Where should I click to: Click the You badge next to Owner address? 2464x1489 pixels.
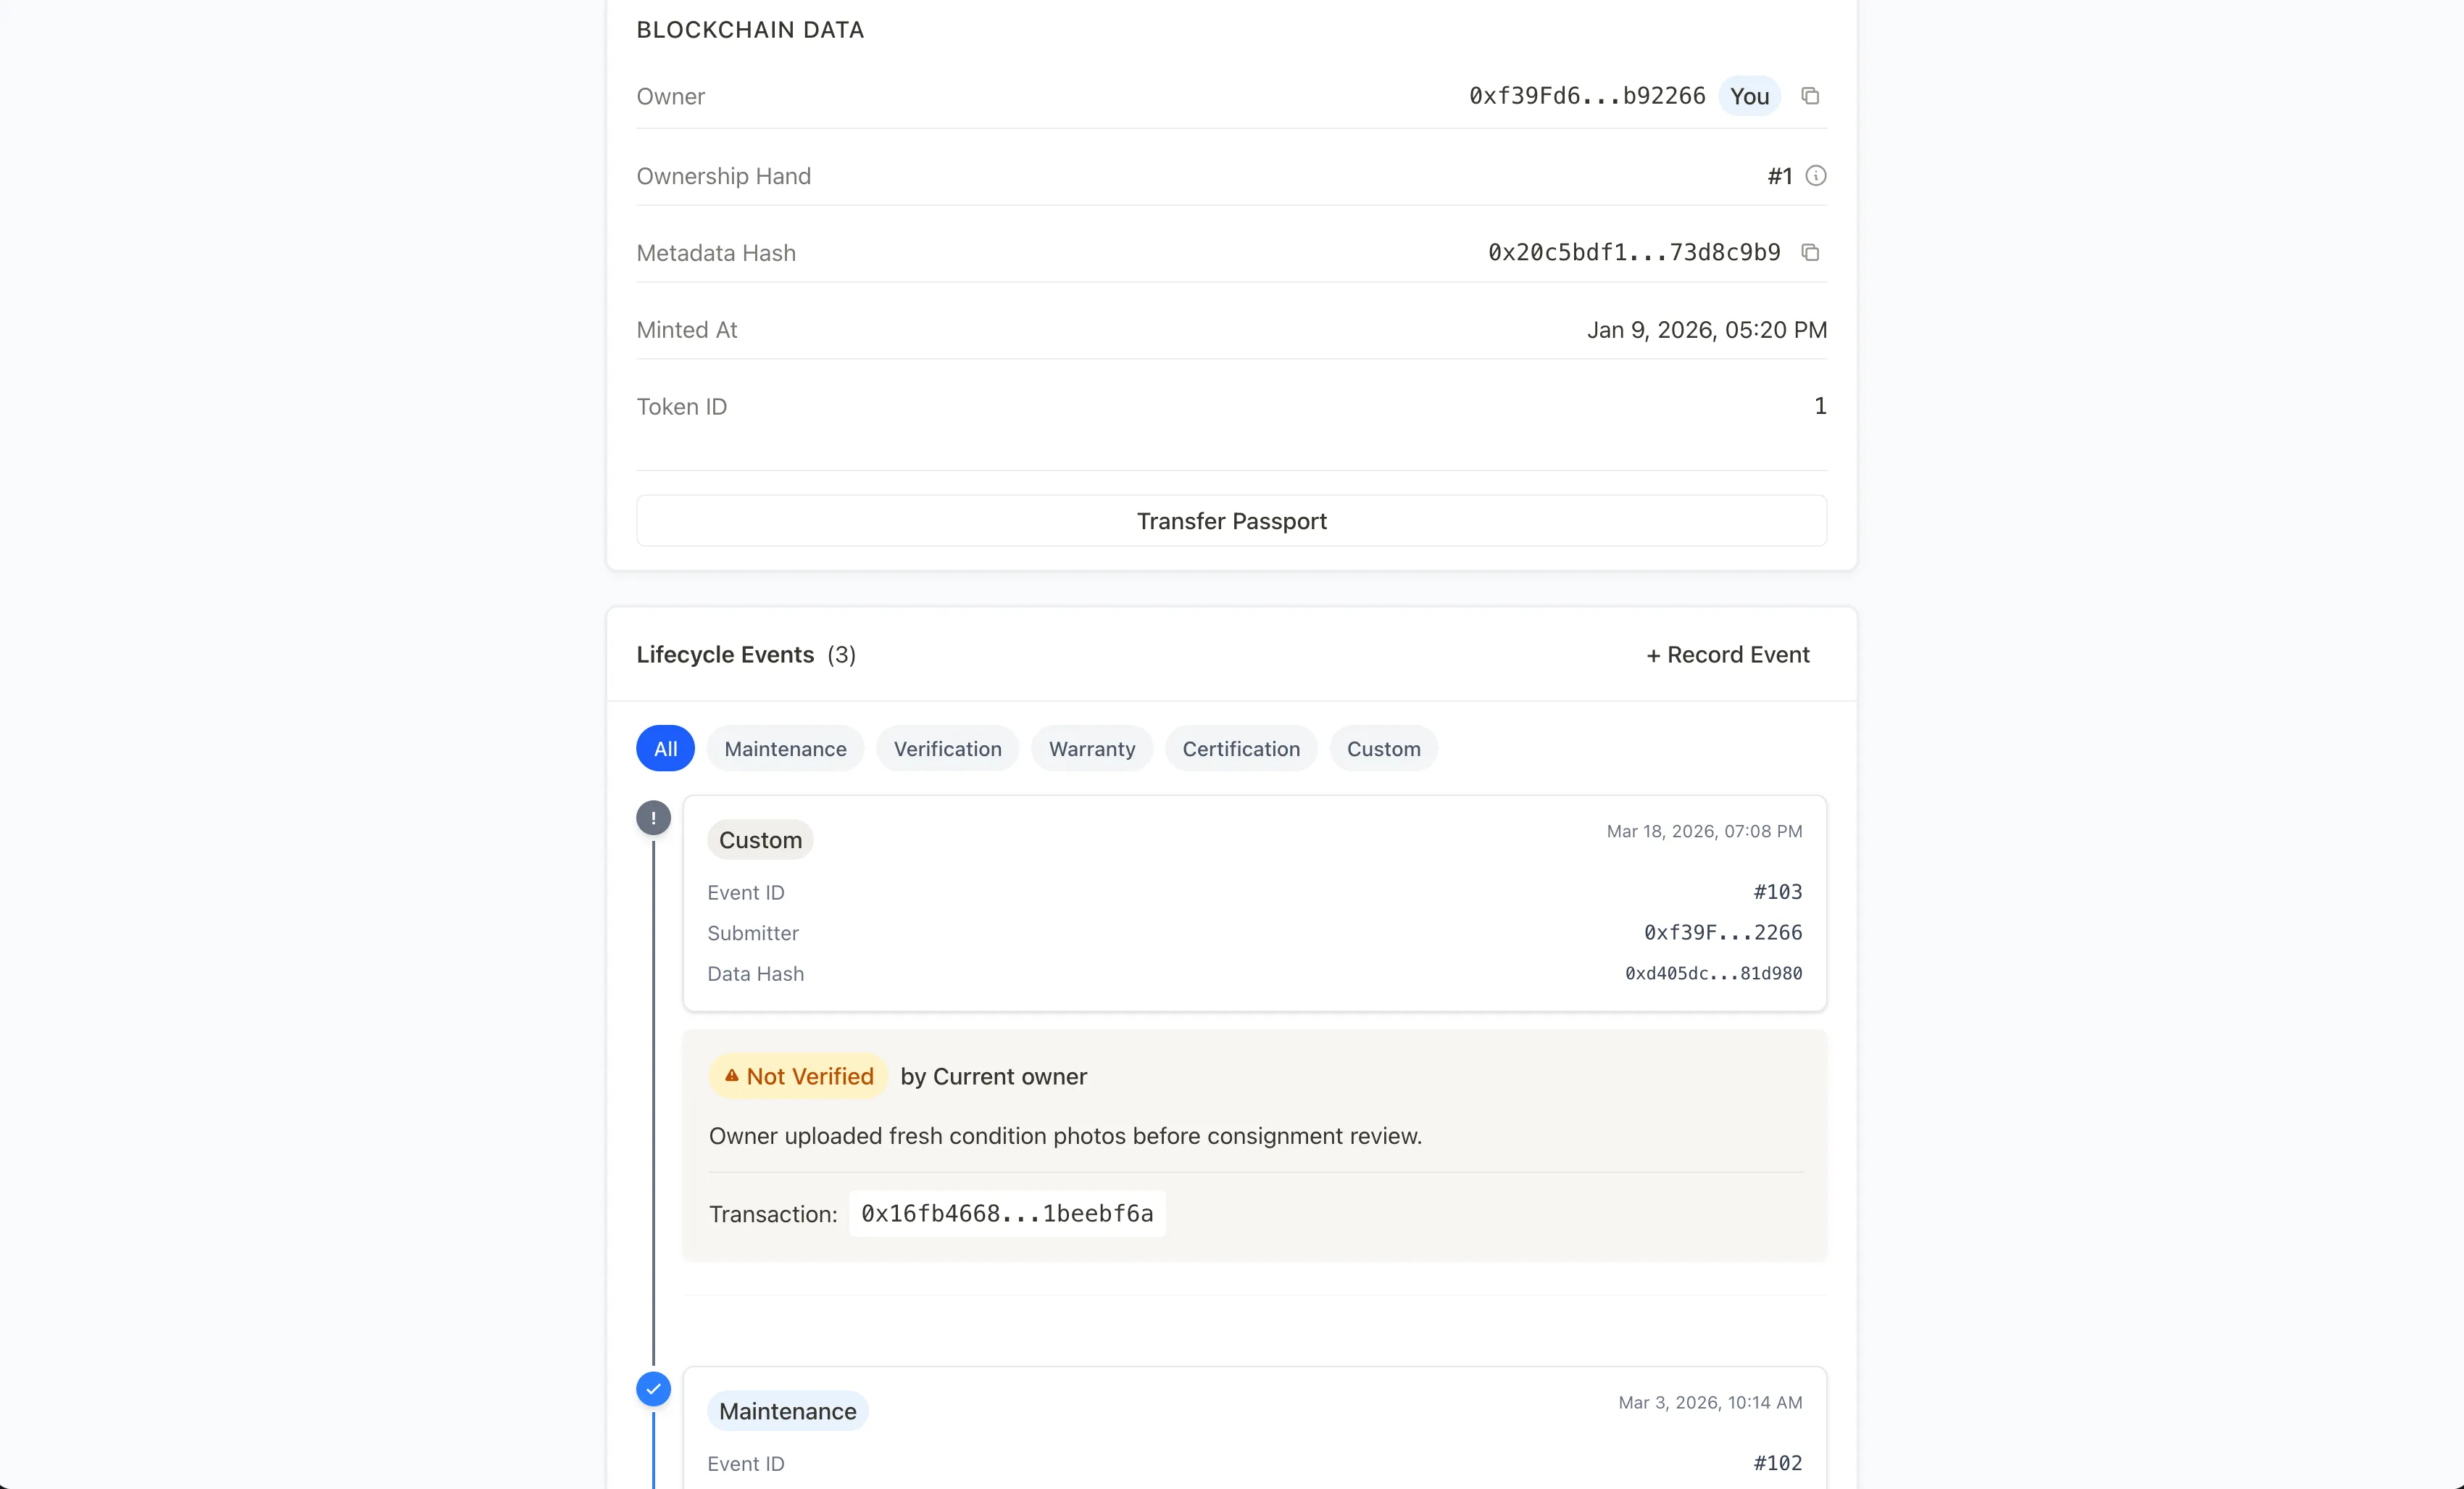coord(1749,96)
